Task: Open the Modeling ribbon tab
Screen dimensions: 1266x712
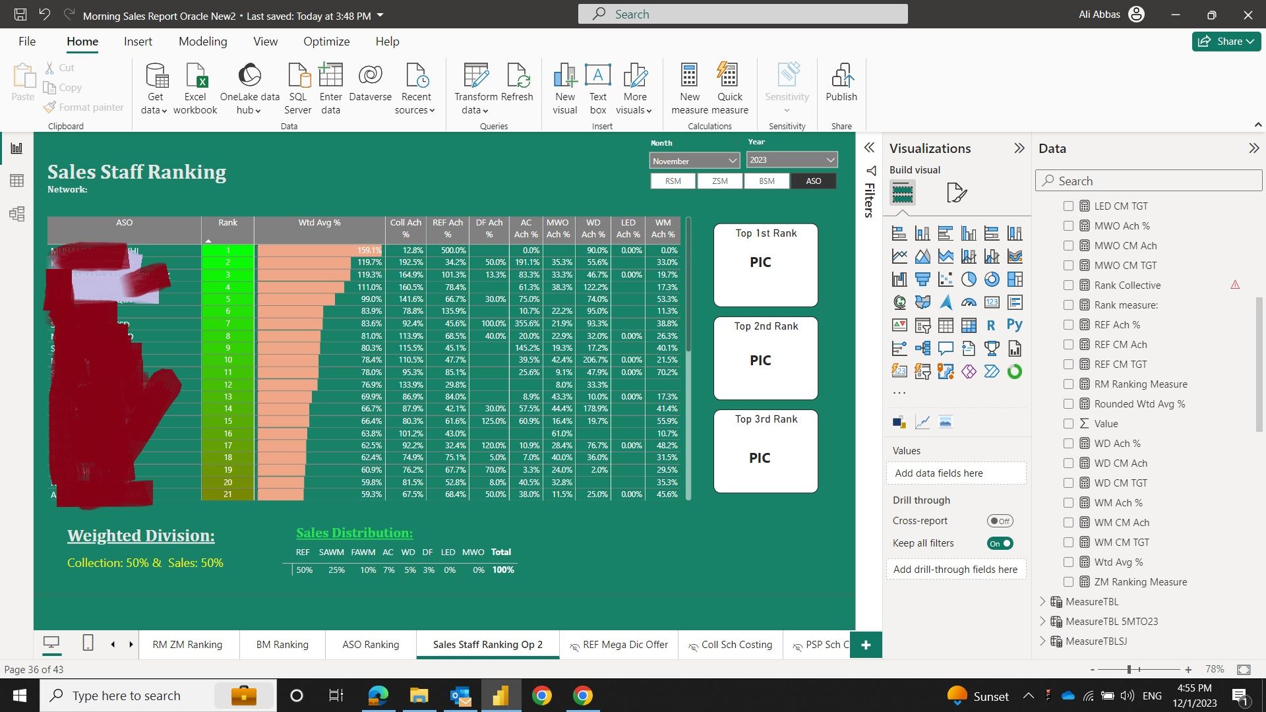Action: coord(202,41)
